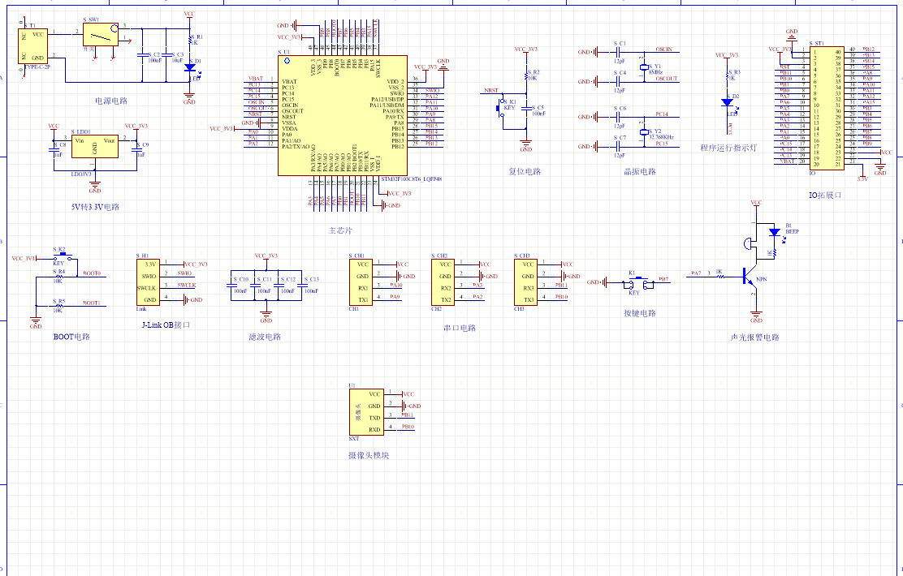903x576 pixels.
Task: Click the 电源电路 section label
Action: [111, 101]
